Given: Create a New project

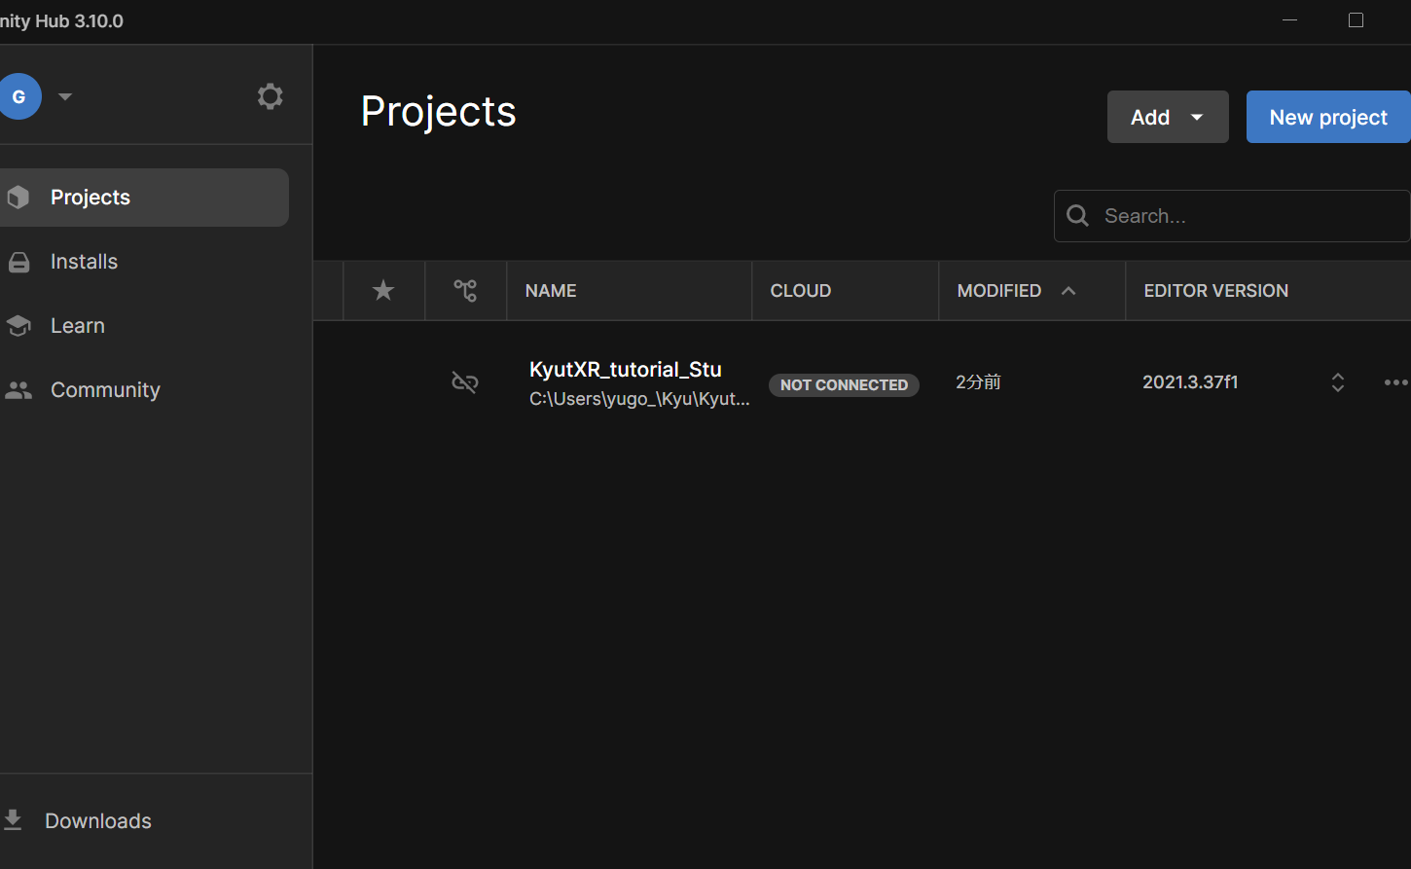Looking at the screenshot, I should (1327, 117).
